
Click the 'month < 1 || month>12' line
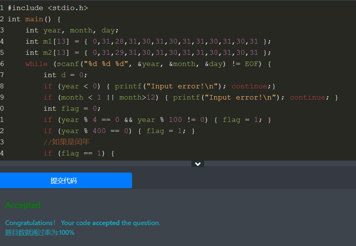191,97
